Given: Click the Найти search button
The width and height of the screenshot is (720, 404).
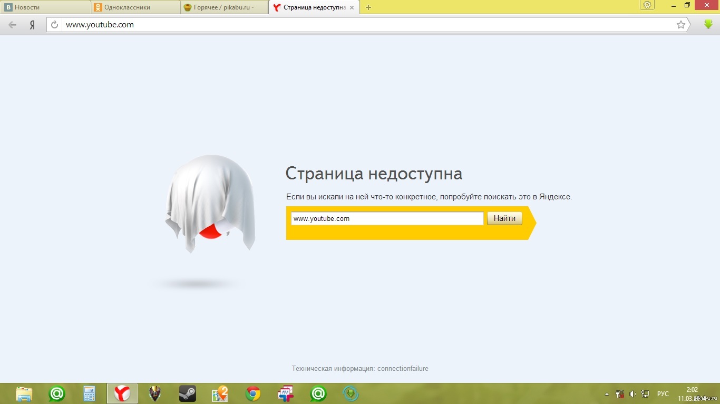Looking at the screenshot, I should pyautogui.click(x=504, y=218).
